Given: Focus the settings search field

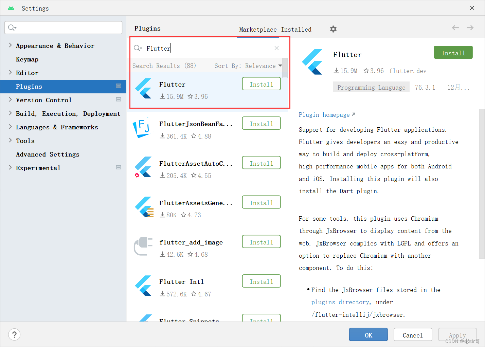Looking at the screenshot, I should point(64,28).
